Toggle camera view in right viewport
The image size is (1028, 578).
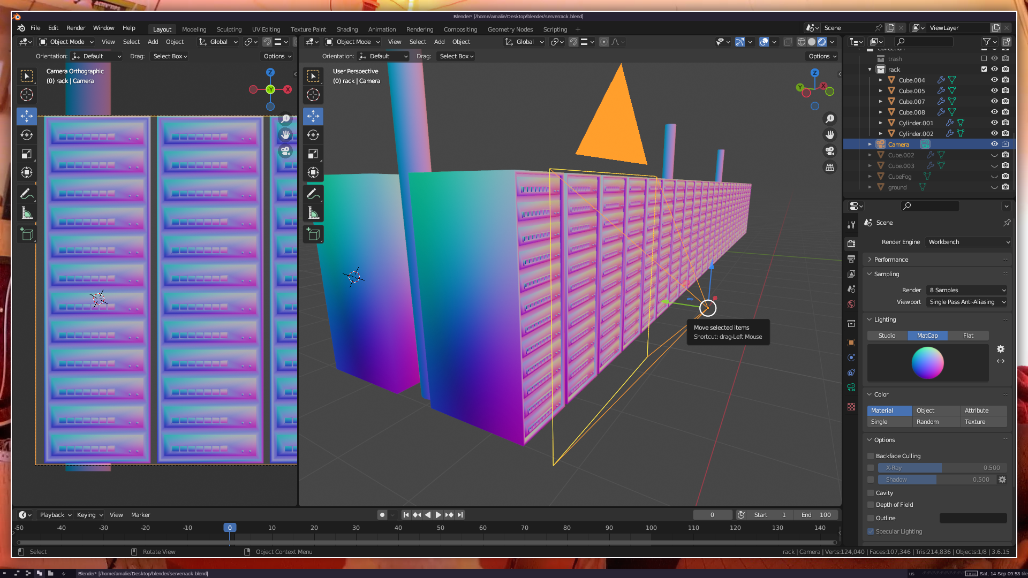click(x=830, y=151)
